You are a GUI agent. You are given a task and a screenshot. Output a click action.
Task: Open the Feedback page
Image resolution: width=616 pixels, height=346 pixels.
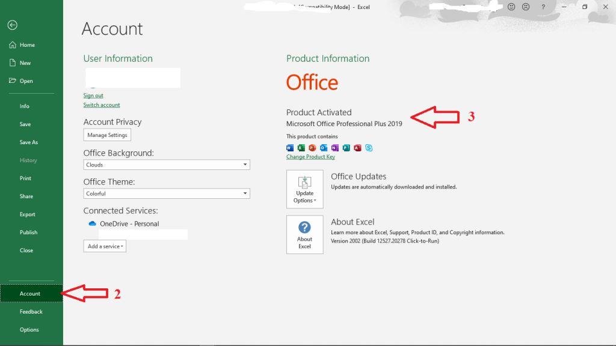(31, 312)
